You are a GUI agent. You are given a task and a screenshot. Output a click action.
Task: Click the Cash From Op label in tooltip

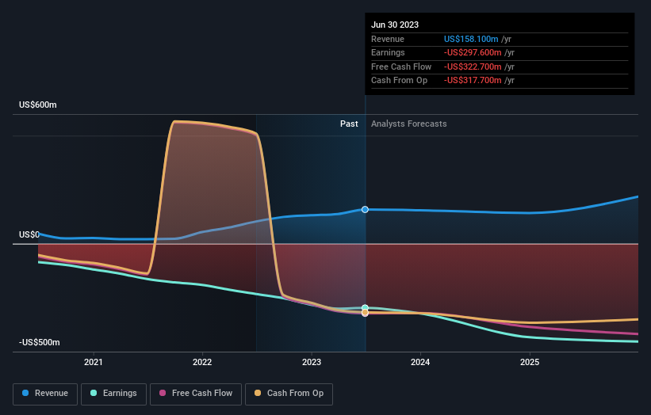[x=399, y=81]
